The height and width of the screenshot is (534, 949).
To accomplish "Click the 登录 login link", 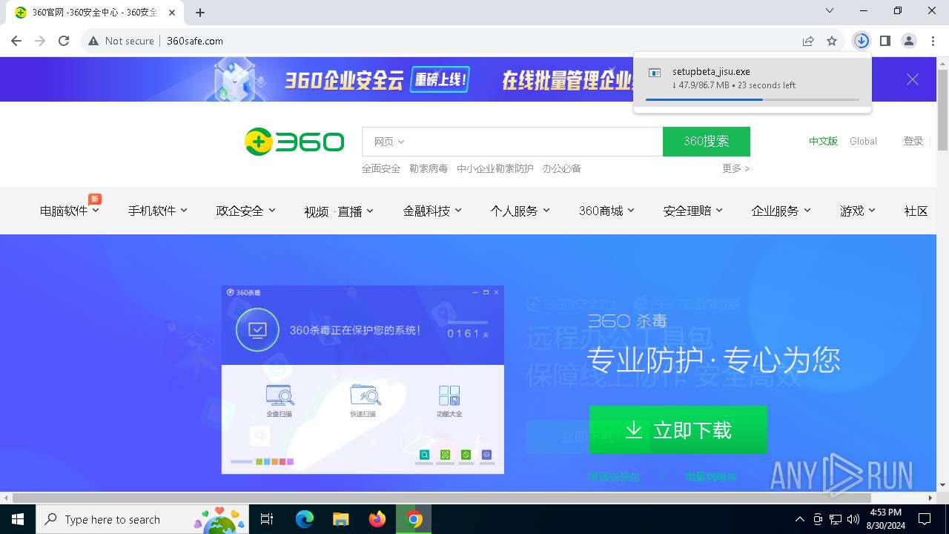I will pyautogui.click(x=913, y=141).
